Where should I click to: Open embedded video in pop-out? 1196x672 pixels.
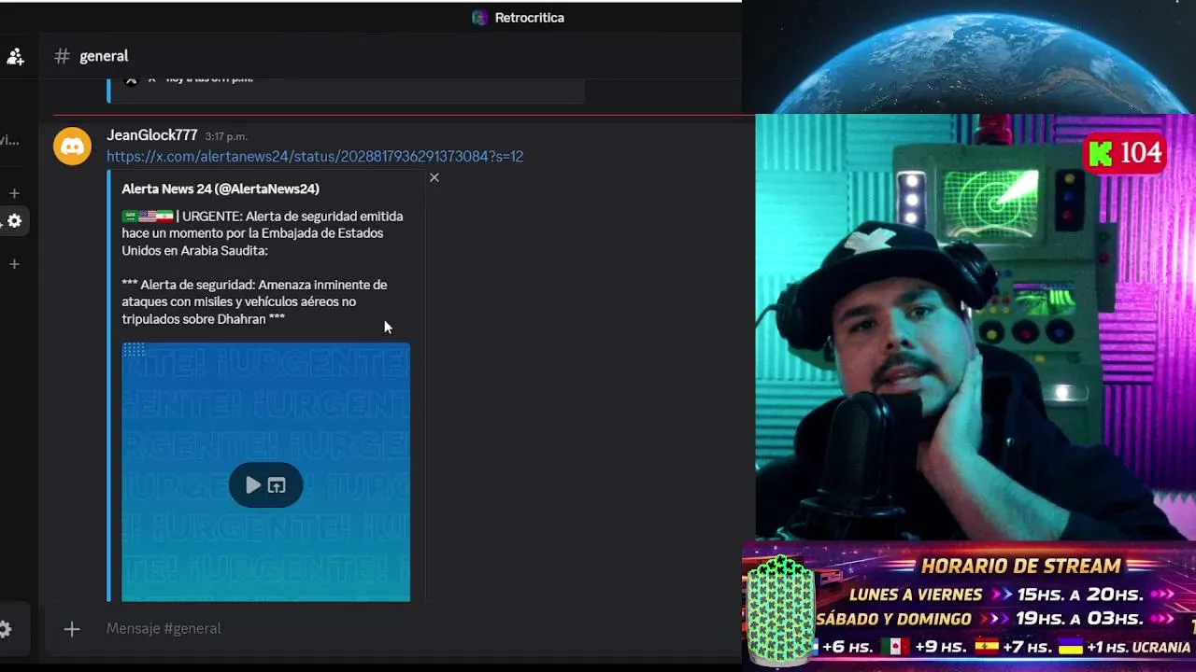[x=277, y=485]
